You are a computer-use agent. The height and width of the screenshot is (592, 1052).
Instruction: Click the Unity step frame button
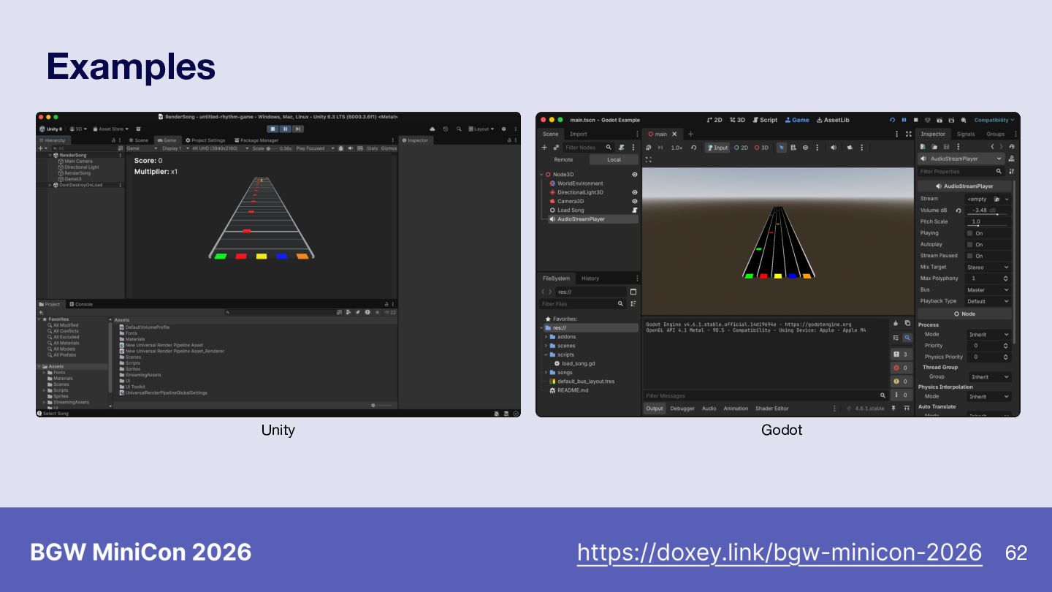coord(298,129)
